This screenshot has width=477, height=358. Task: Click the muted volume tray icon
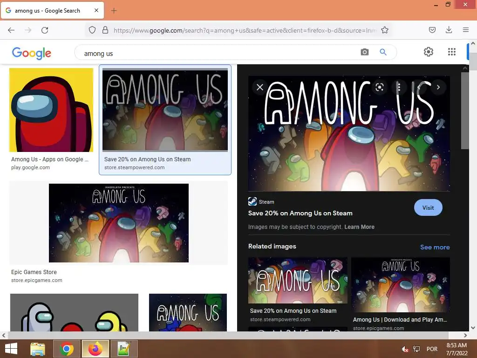(x=405, y=349)
